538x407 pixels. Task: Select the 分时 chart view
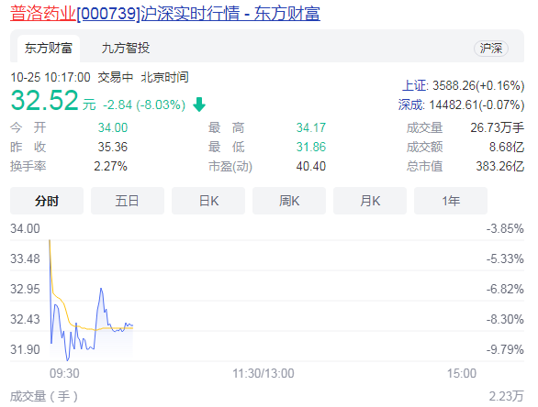click(47, 201)
